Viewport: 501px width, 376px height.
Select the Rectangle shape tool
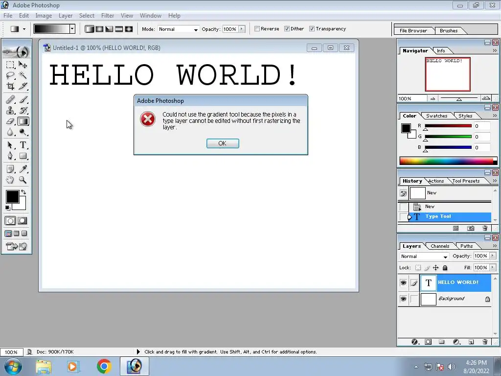point(23,156)
